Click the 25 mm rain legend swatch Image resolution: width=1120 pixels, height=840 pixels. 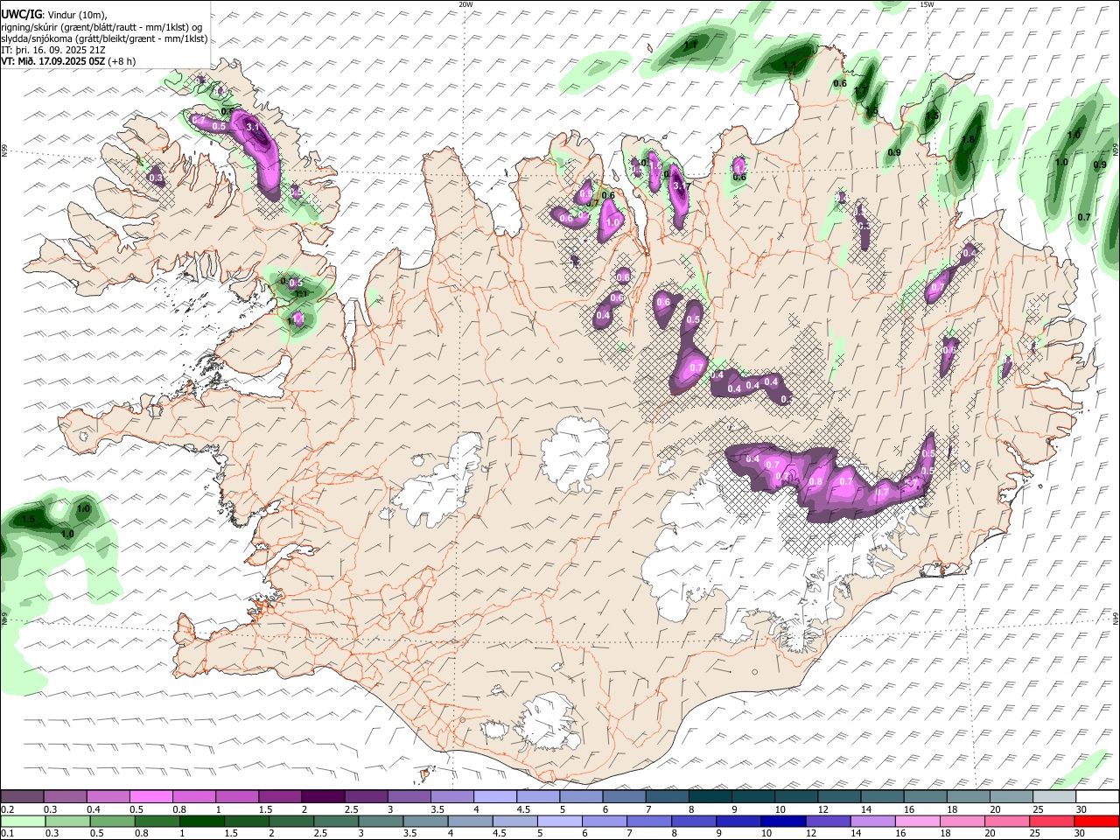[x=1052, y=821]
